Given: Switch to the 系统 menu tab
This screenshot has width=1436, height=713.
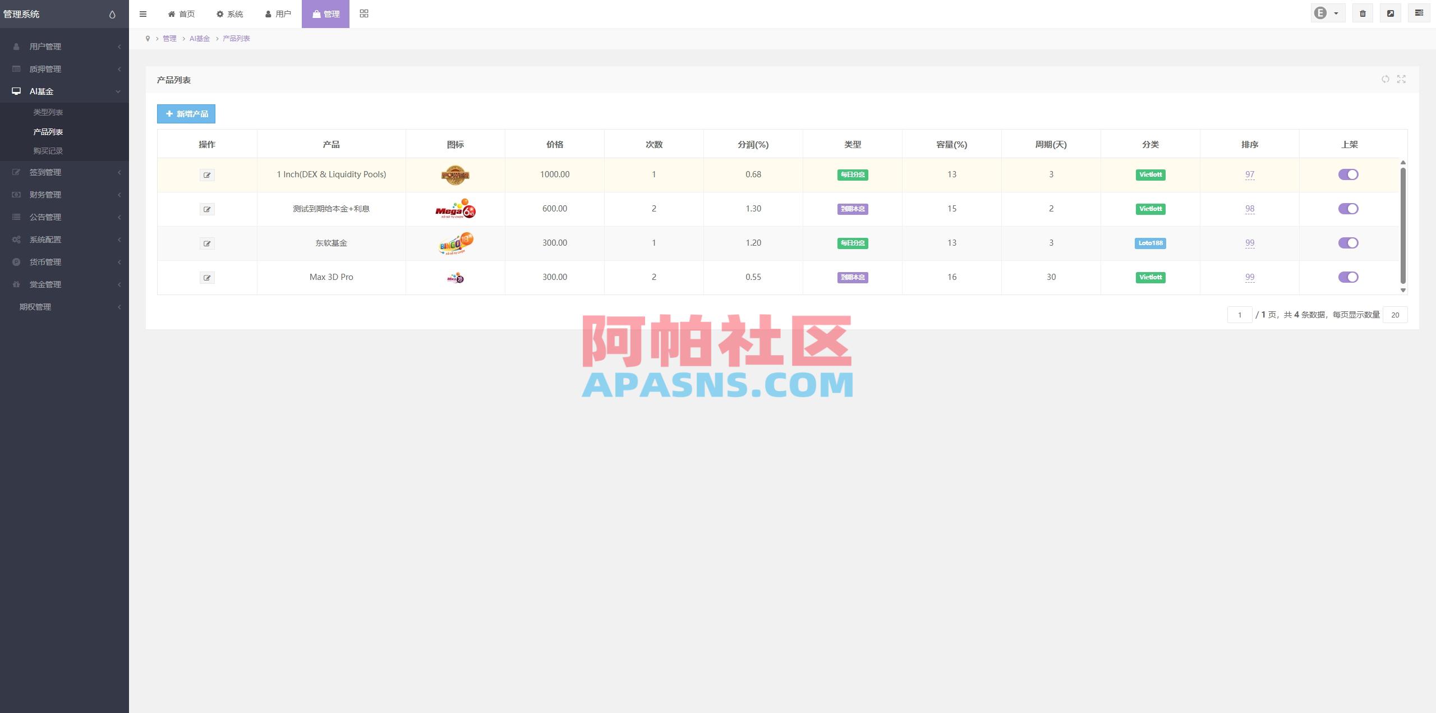Looking at the screenshot, I should click(230, 13).
